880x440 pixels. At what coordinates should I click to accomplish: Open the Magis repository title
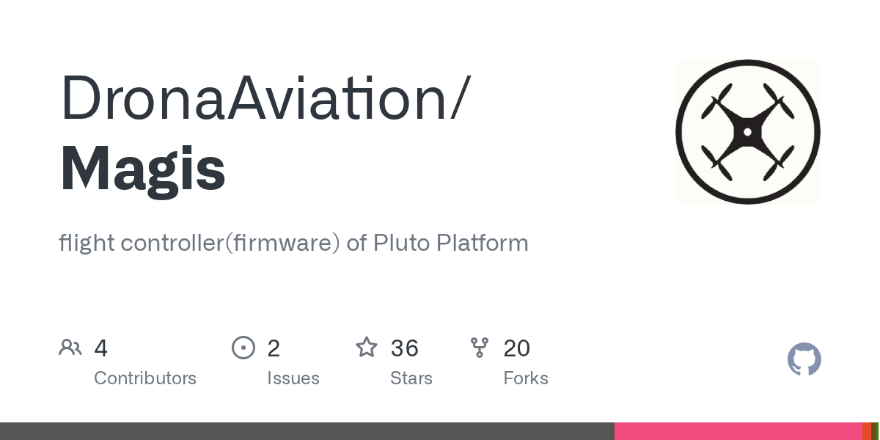[142, 169]
